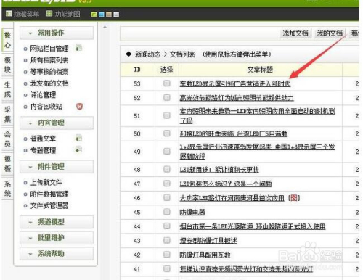Open article LED新用途：能让植物长更快
The image size is (363, 280).
(x=219, y=170)
